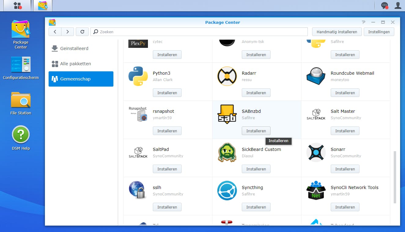The width and height of the screenshot is (405, 232).
Task: Refresh the package list
Action: click(82, 32)
